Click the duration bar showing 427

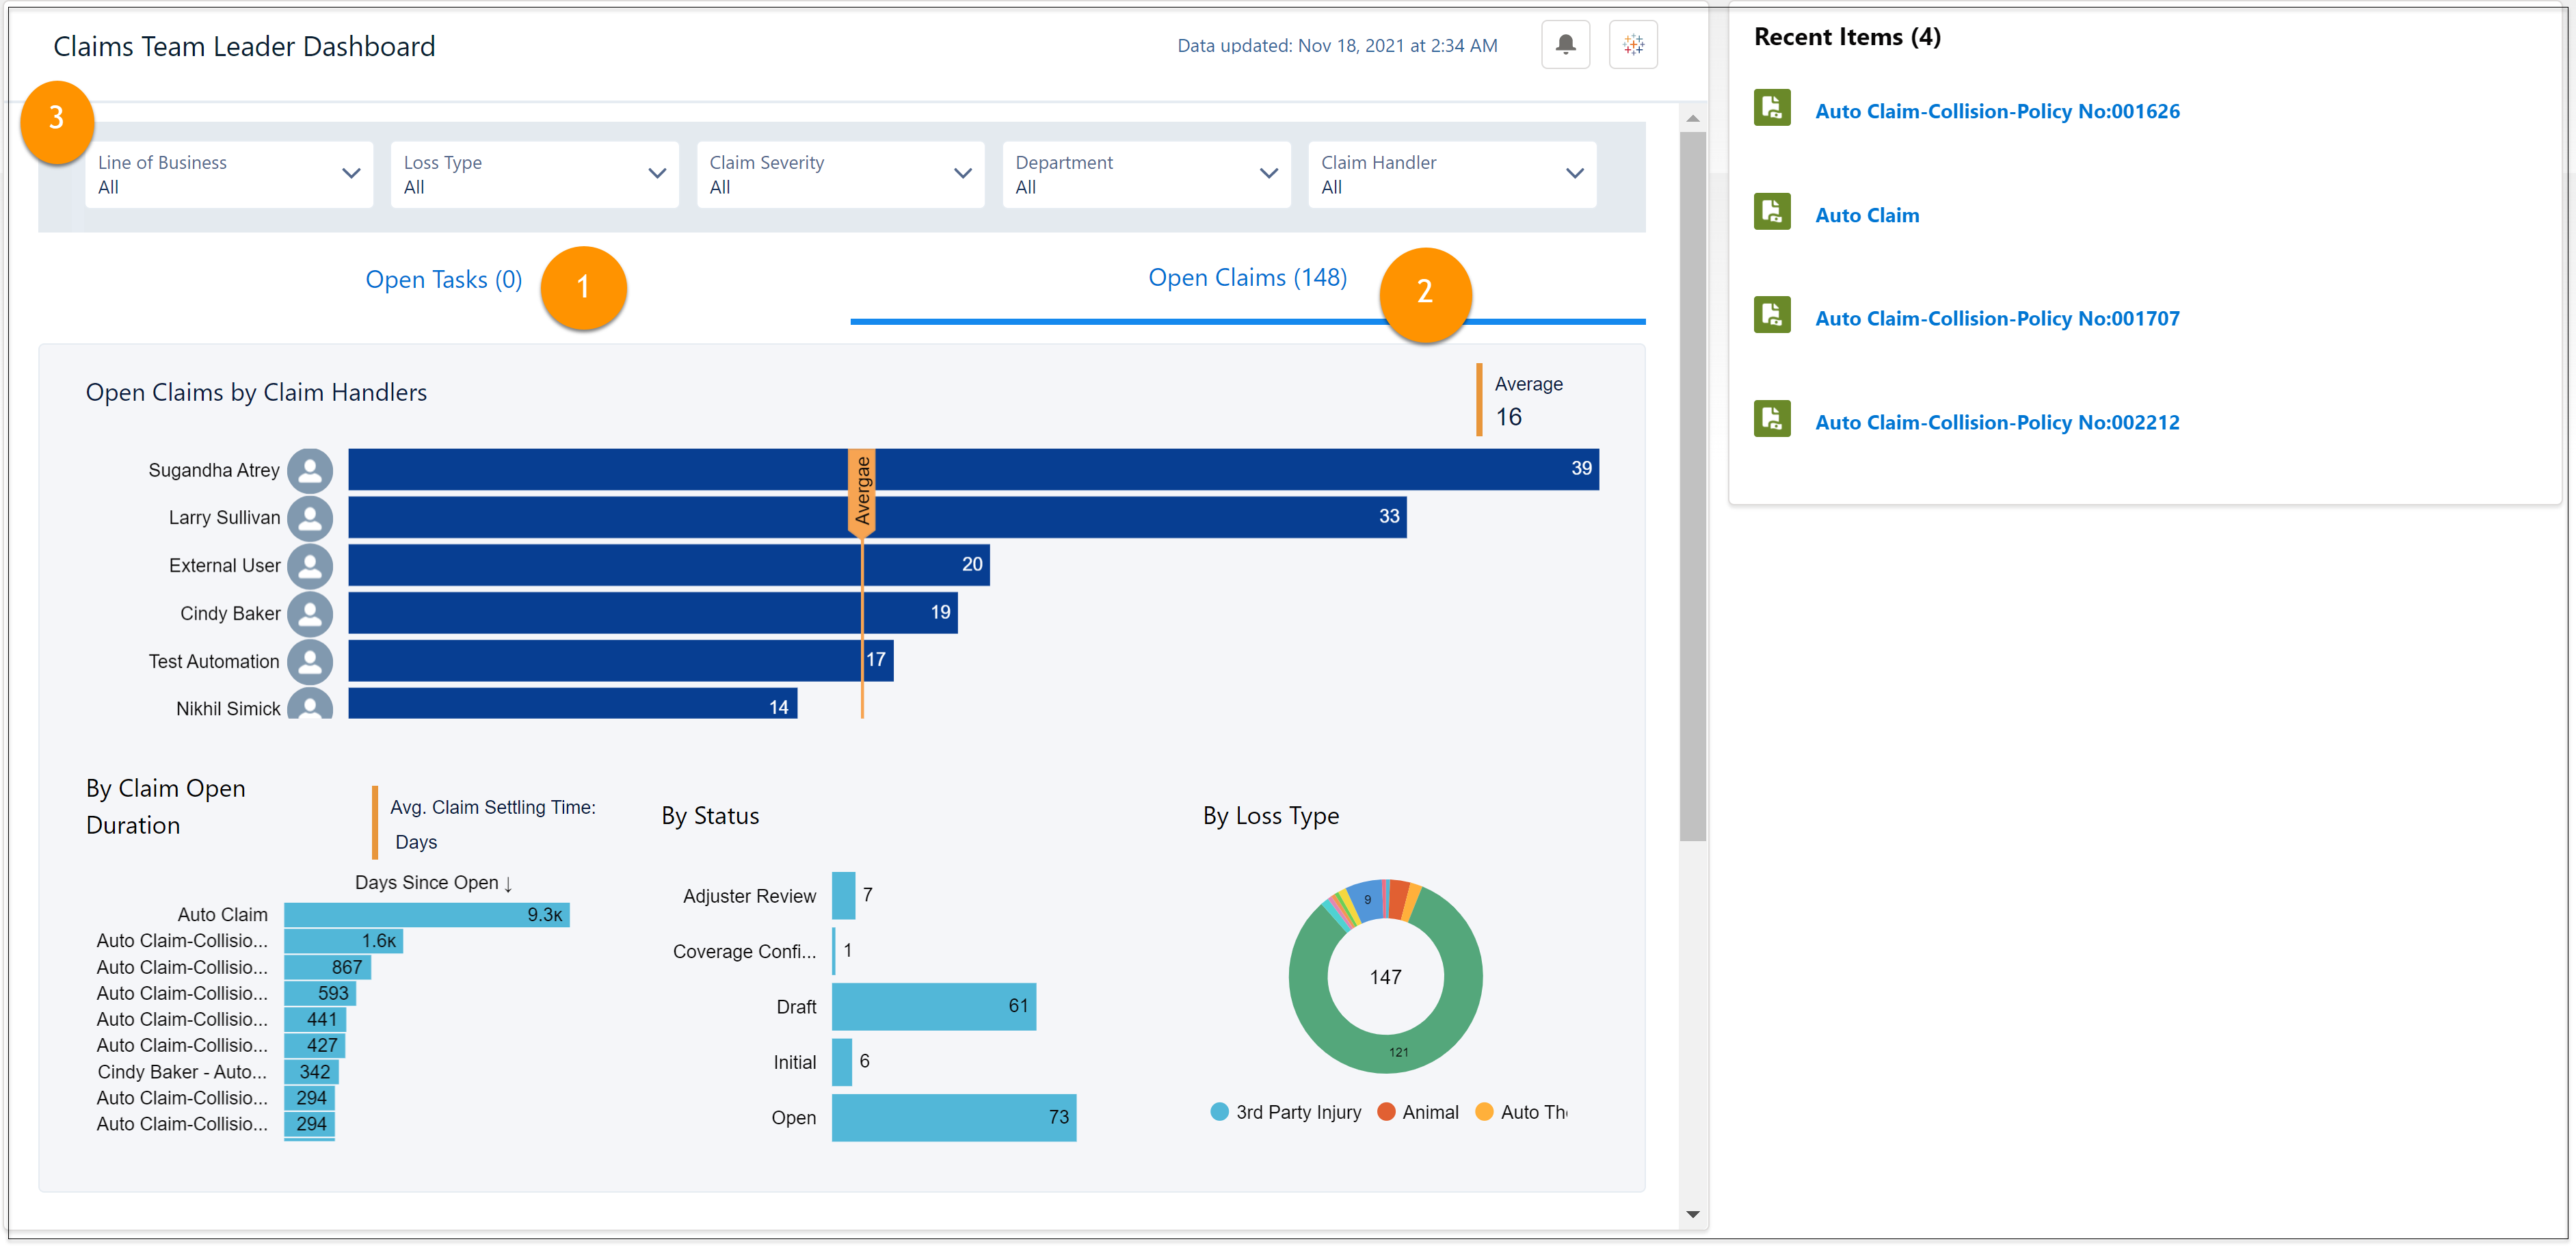[314, 1045]
